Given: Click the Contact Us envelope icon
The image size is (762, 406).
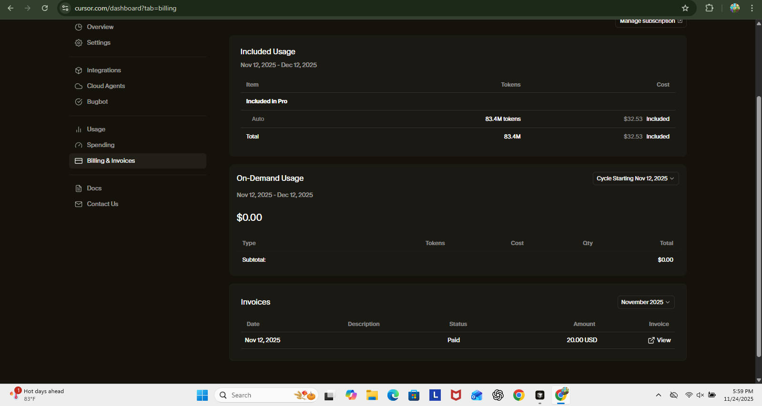Looking at the screenshot, I should coord(79,204).
